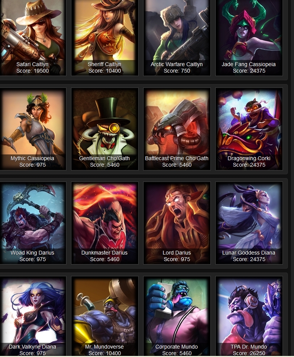Select the Dark Valkyrie Diana skin
Image resolution: width=294 pixels, height=357 pixels.
[32, 316]
